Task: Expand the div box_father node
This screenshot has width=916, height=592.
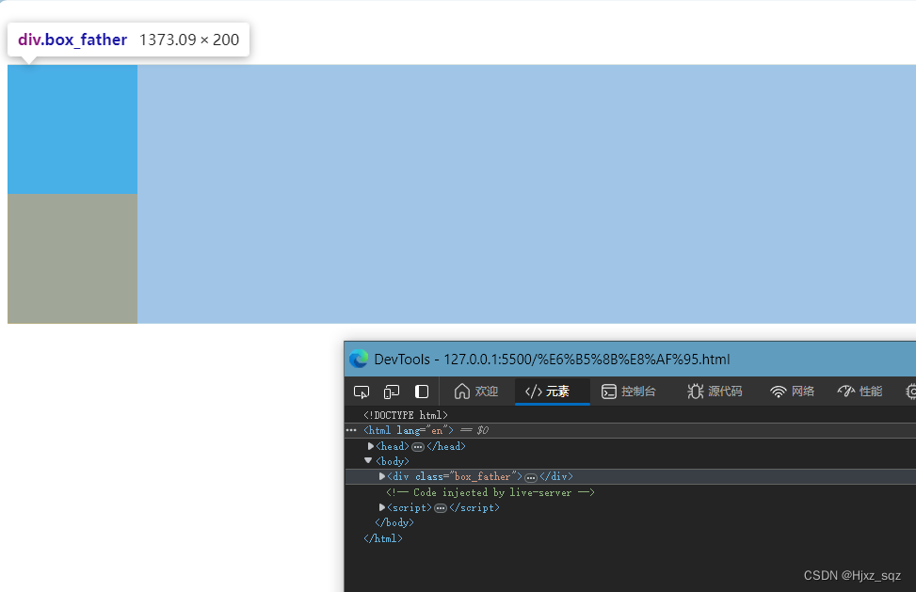Action: [x=382, y=476]
